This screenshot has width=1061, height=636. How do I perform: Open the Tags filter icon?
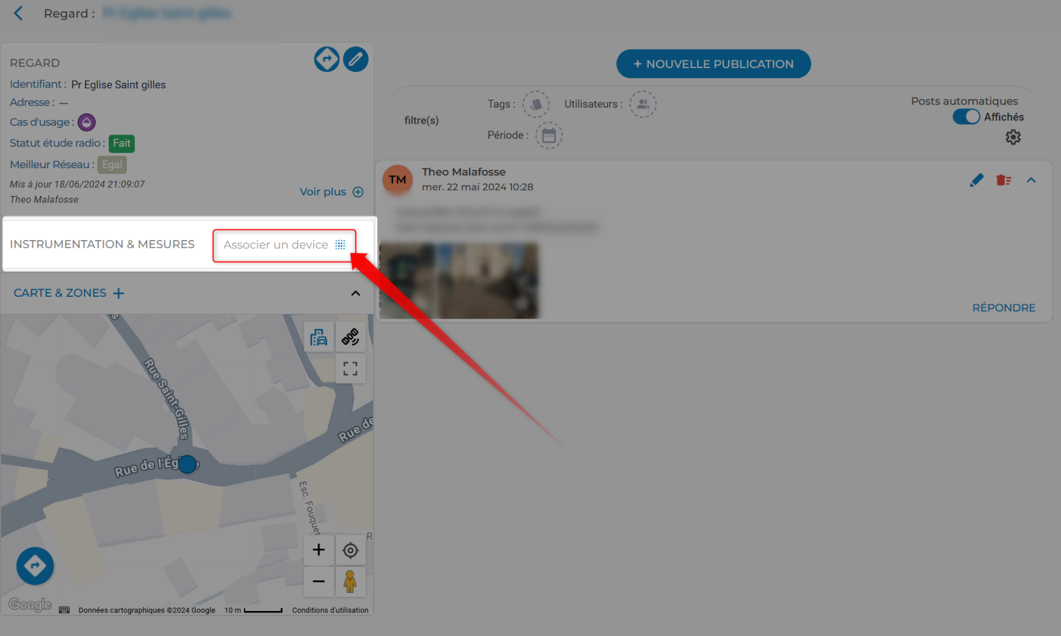[x=536, y=104]
